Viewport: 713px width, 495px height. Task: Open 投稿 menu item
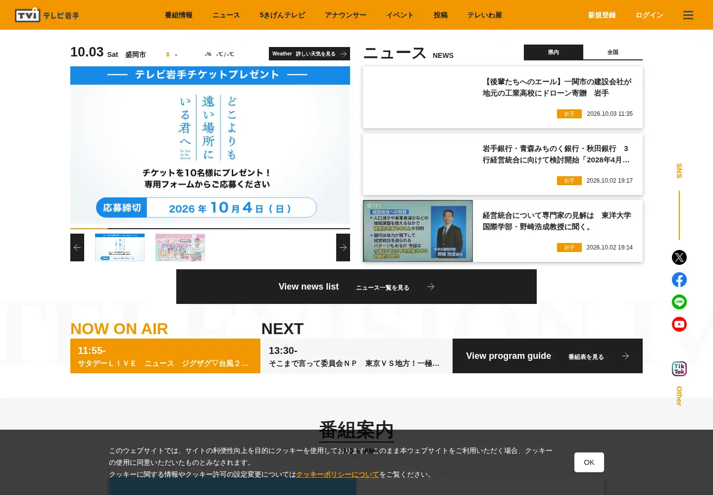click(x=441, y=15)
